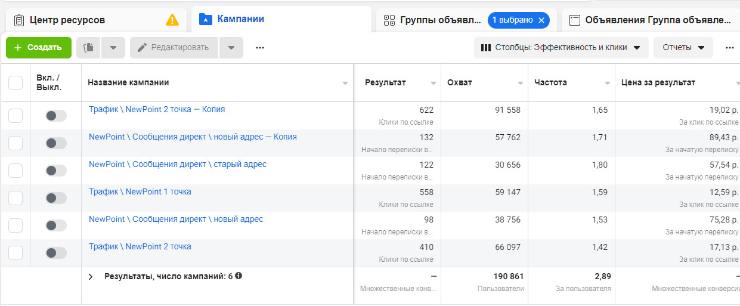Viewport: 740px width, 306px height.
Task: Click the three-dots menu after Отчеты
Action: 729,48
